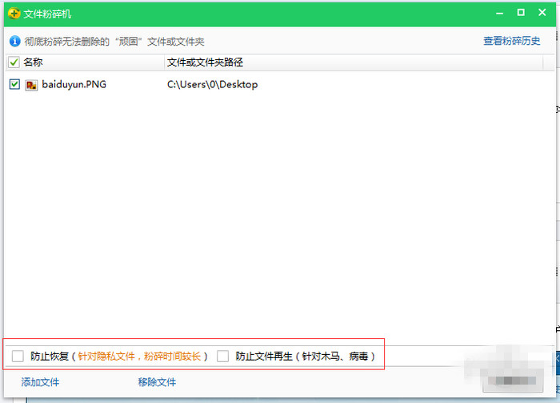The height and width of the screenshot is (403, 560).
Task: Click the baiduyun.PNG file type icon
Action: tap(31, 85)
